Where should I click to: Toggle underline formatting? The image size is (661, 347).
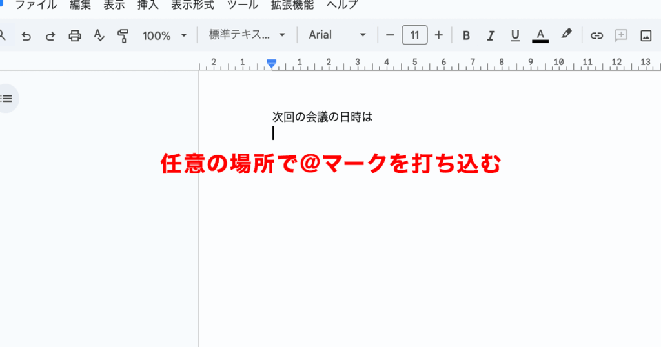(x=514, y=35)
